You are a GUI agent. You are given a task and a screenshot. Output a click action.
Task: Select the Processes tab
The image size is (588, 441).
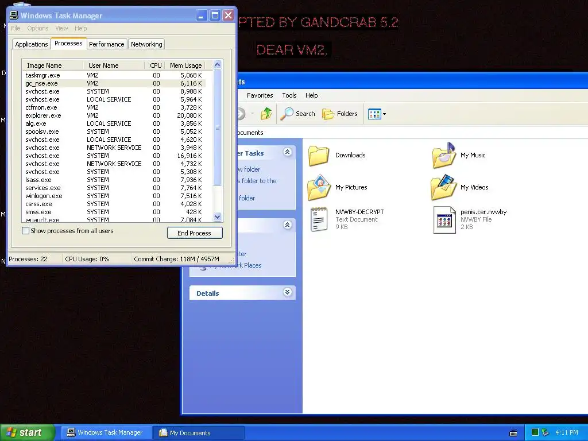click(68, 43)
